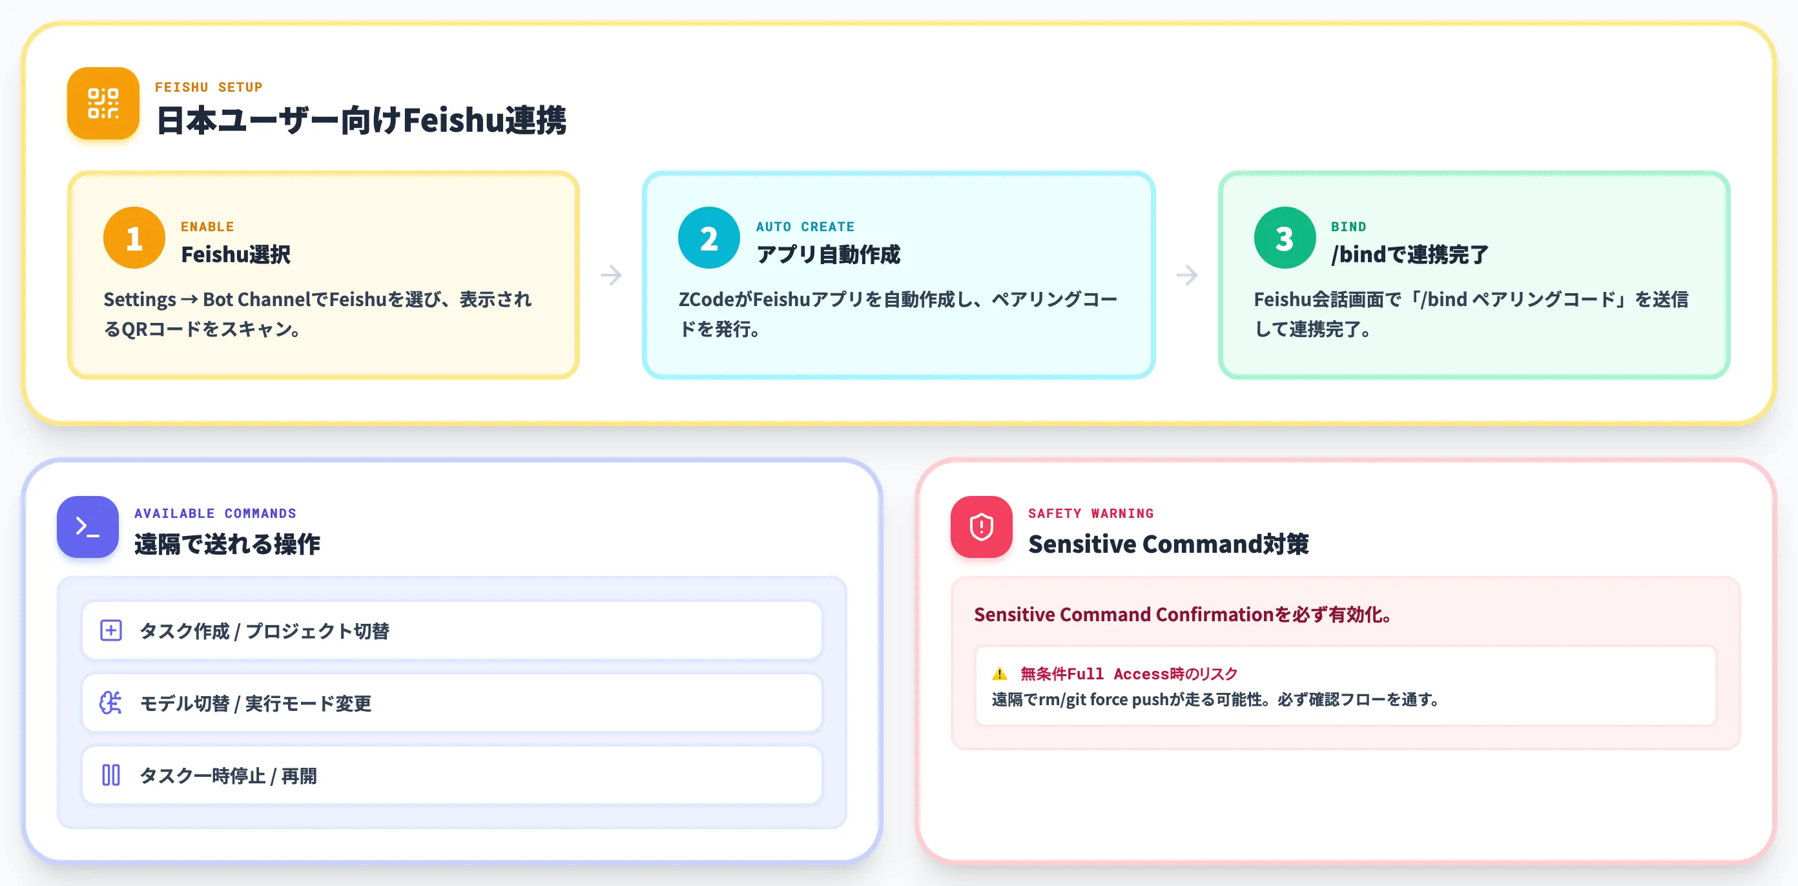Image resolution: width=1798 pixels, height=886 pixels.
Task: Open the Feishu選択 step card
Action: 323,275
